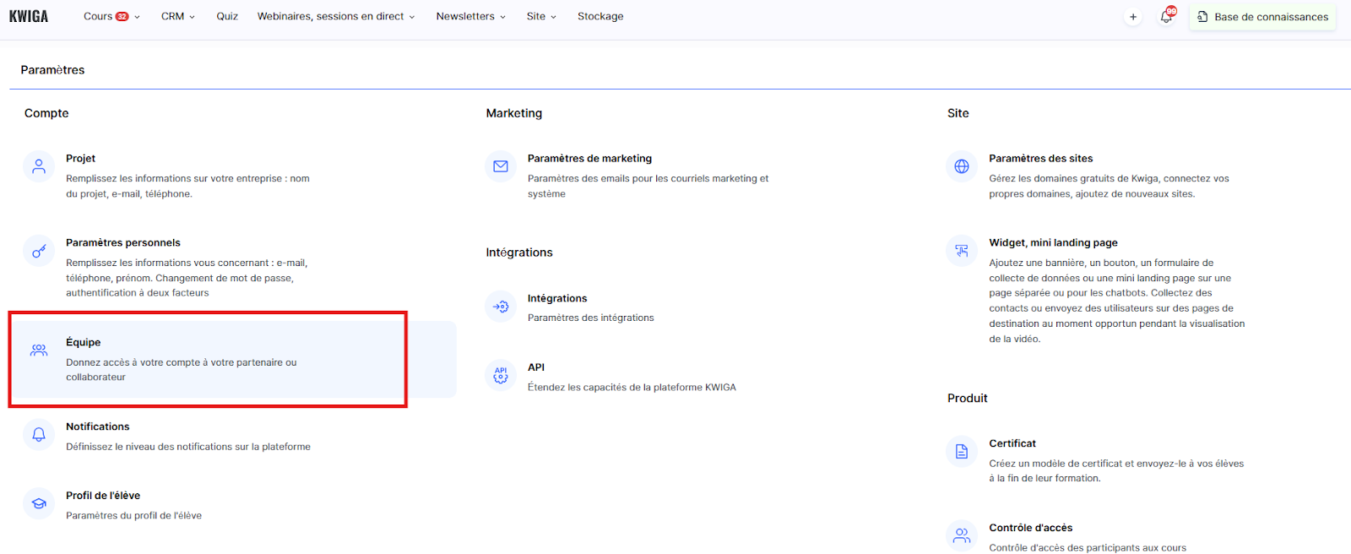Click the Notifications bell icon in settings list
Screen dimensions: 1351x554
39,435
